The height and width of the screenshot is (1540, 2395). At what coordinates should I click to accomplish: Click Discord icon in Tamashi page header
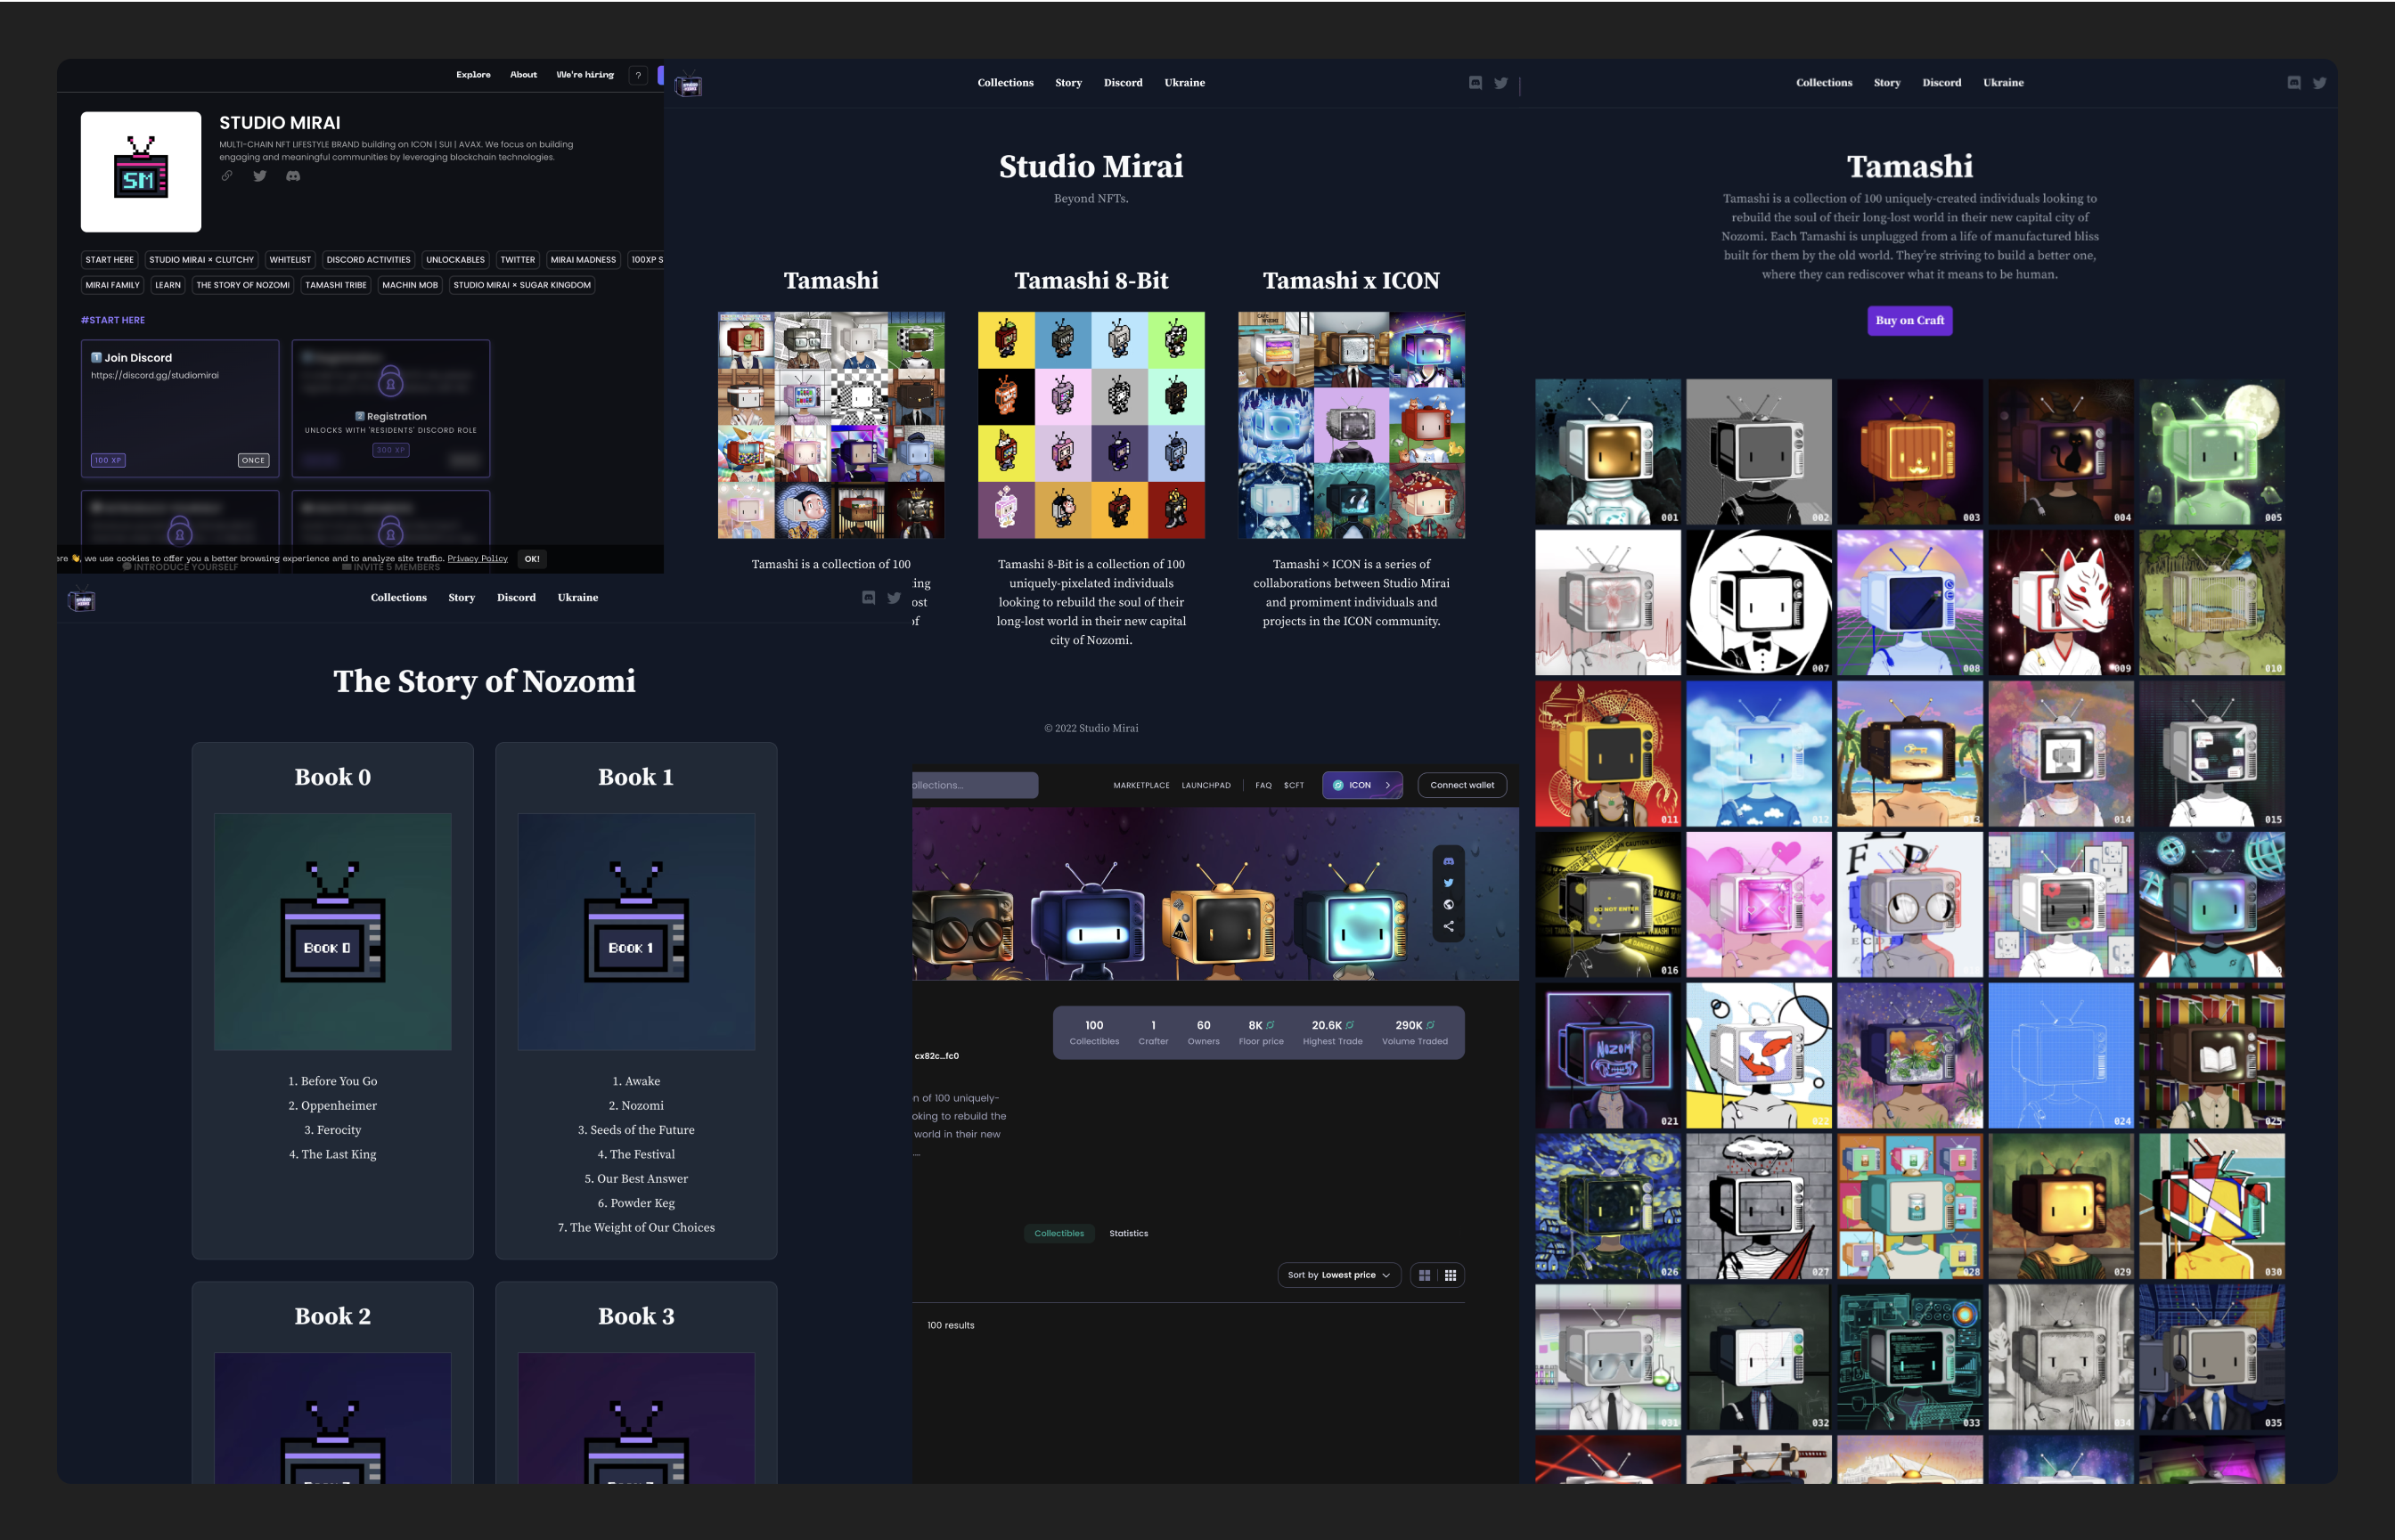[2294, 83]
